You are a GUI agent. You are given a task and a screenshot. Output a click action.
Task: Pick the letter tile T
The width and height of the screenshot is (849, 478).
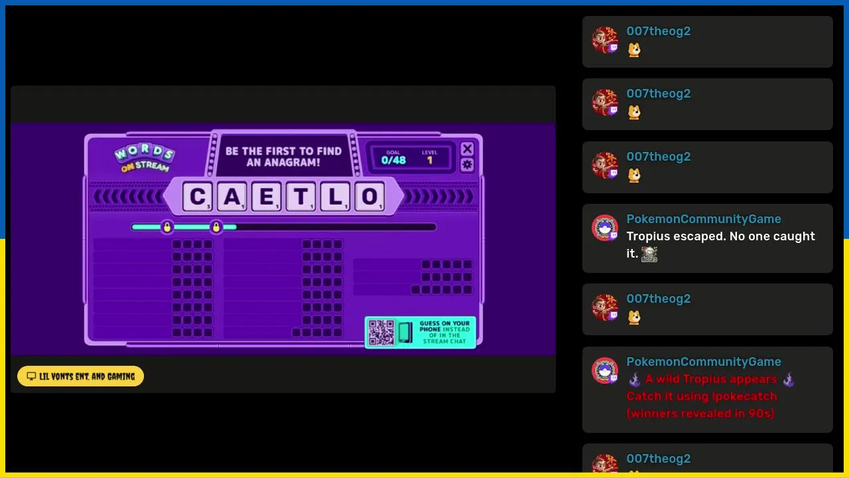tap(301, 197)
